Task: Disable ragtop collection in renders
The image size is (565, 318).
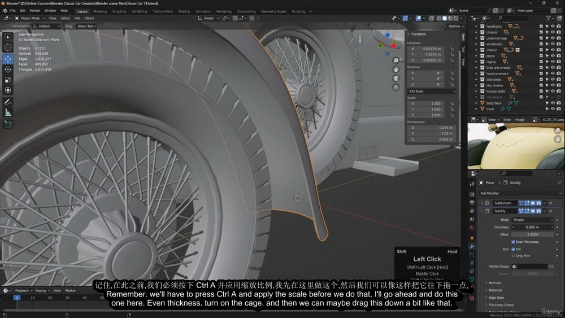Action: coord(559,62)
